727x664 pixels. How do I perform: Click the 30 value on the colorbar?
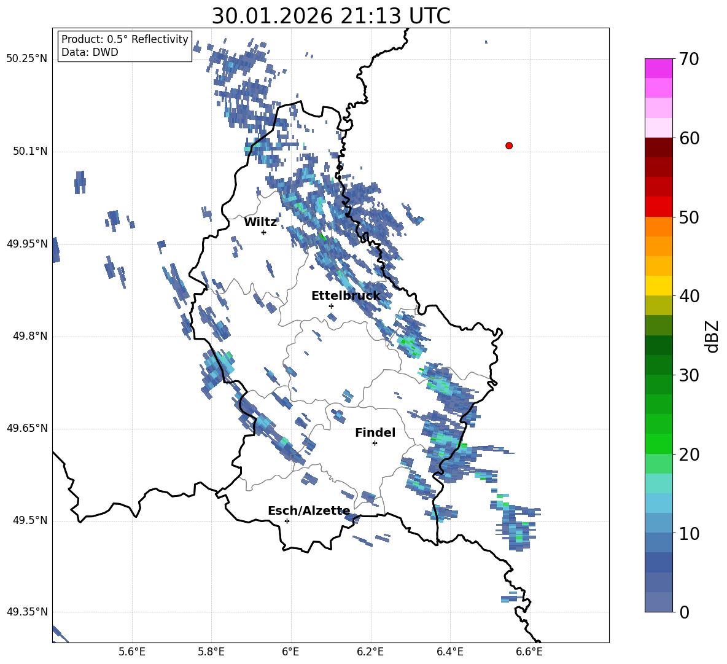tap(689, 375)
